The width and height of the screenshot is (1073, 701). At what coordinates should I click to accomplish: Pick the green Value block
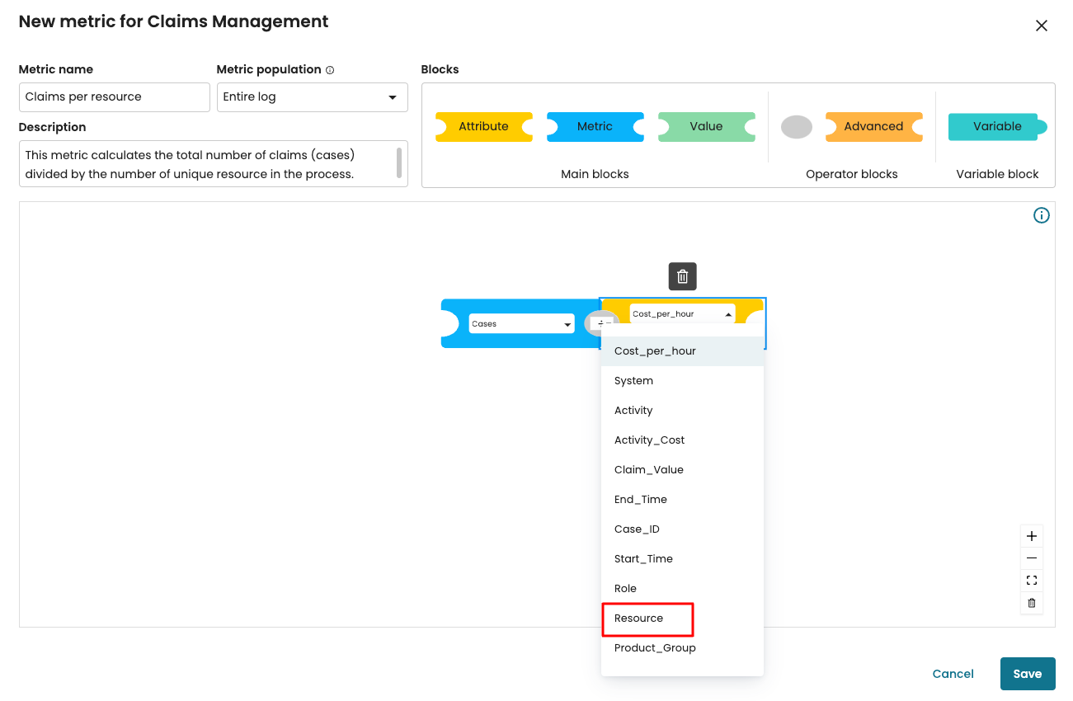tap(706, 126)
